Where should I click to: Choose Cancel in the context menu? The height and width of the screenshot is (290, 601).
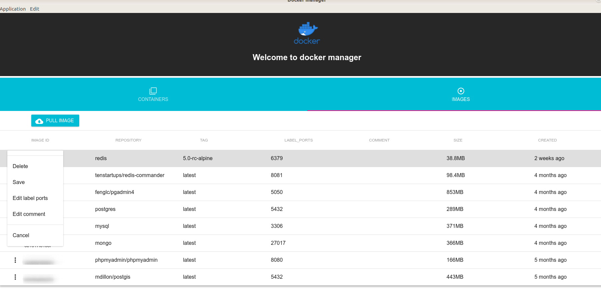[x=35, y=236]
